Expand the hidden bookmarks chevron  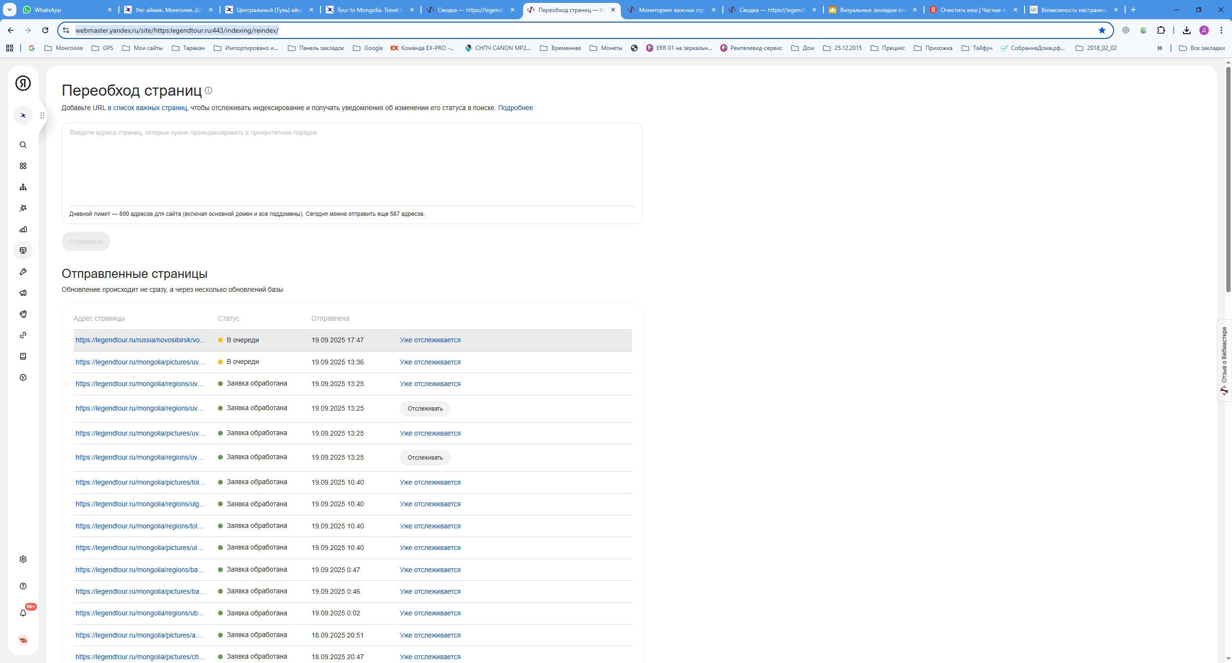(x=1159, y=48)
